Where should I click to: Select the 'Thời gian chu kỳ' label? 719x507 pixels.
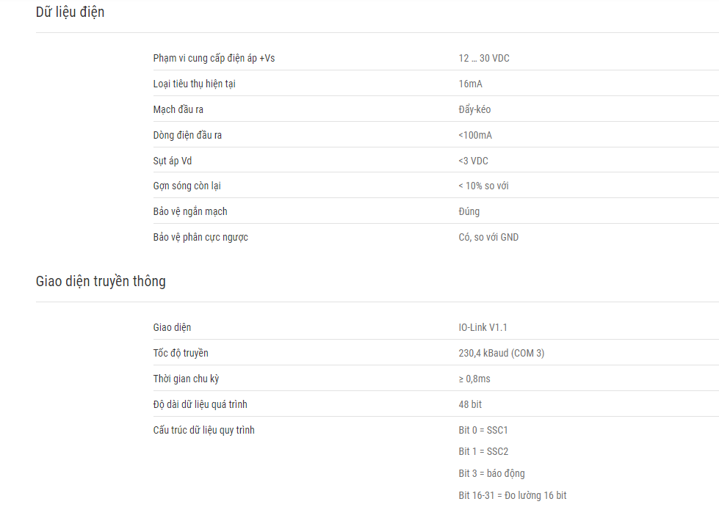(x=186, y=379)
